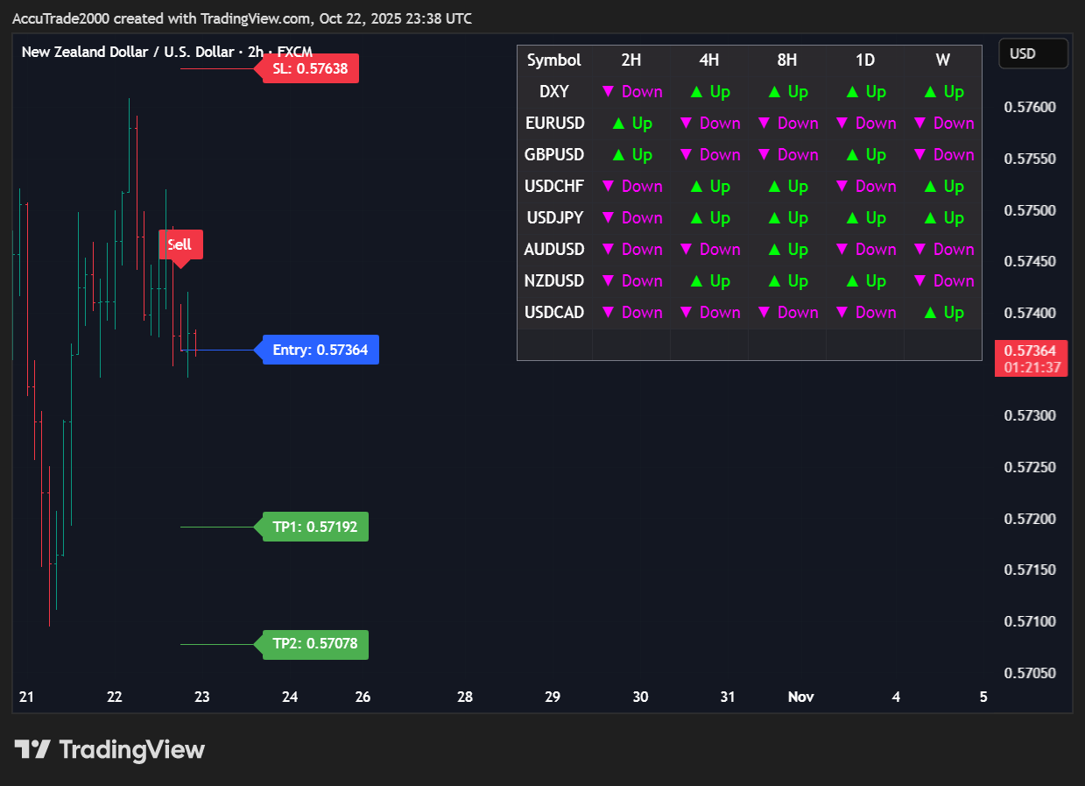1085x786 pixels.
Task: Click the red Sell signal marker
Action: (180, 244)
